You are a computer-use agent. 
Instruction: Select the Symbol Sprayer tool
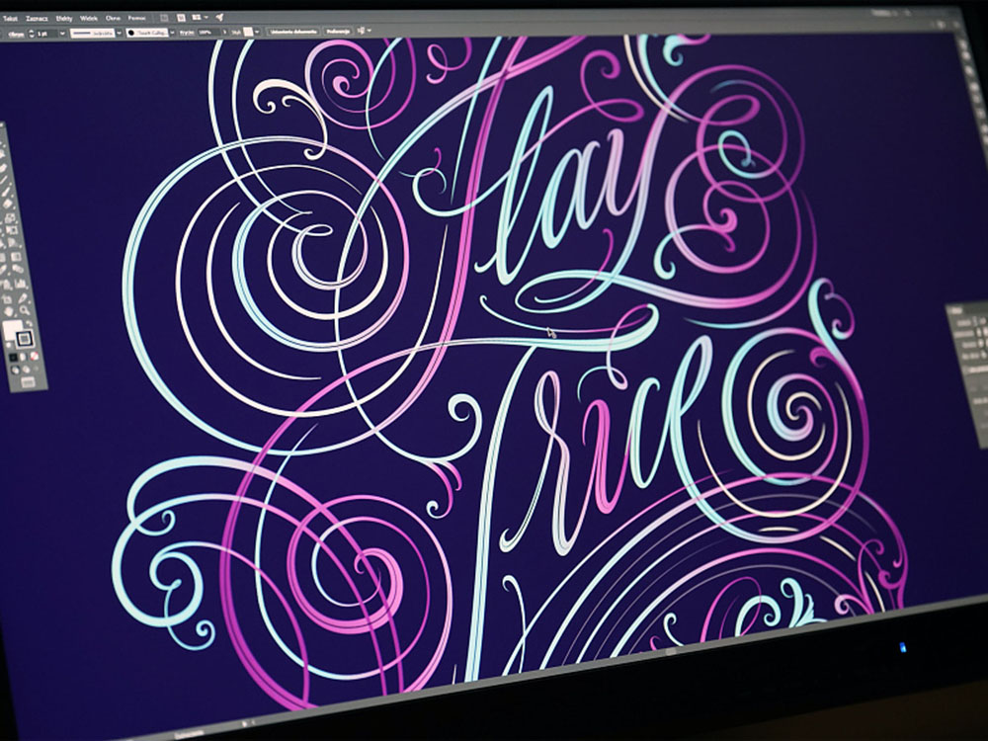[x=6, y=285]
